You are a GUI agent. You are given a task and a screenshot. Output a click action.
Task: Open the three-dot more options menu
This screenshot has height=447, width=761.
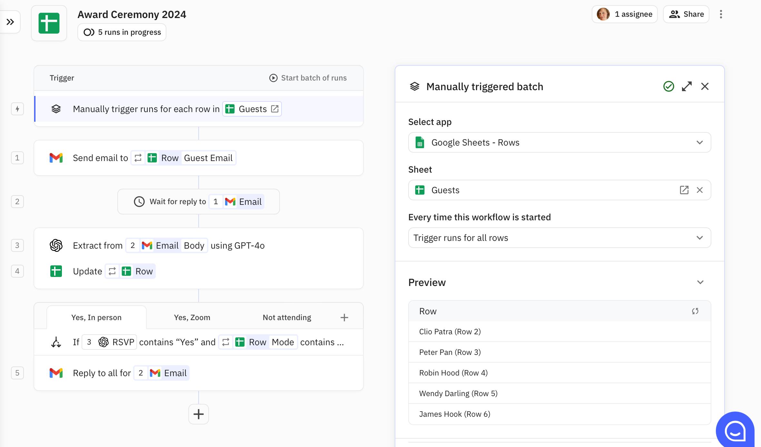click(x=721, y=14)
